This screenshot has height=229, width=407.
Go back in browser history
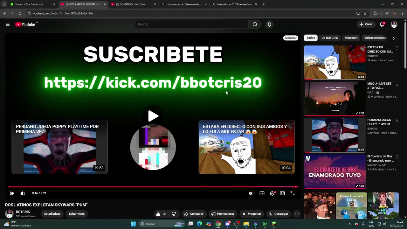pos(4,13)
